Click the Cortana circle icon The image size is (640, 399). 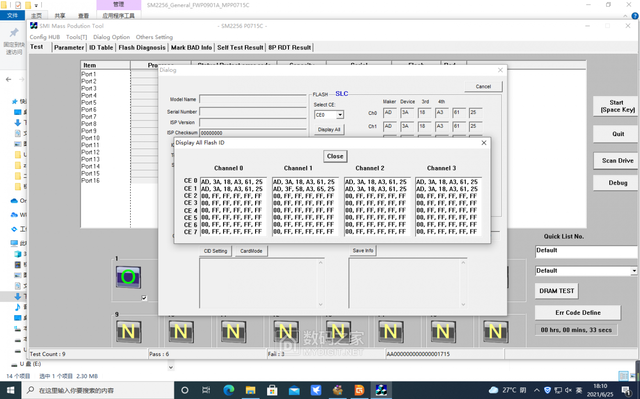[x=185, y=390]
